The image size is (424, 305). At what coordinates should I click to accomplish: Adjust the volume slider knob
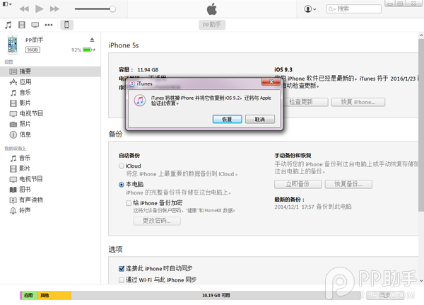pyautogui.click(x=113, y=9)
